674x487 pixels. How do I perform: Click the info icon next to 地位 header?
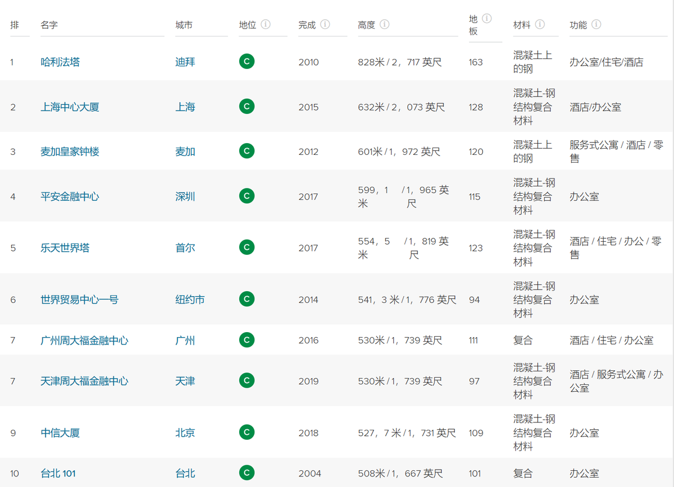266,25
